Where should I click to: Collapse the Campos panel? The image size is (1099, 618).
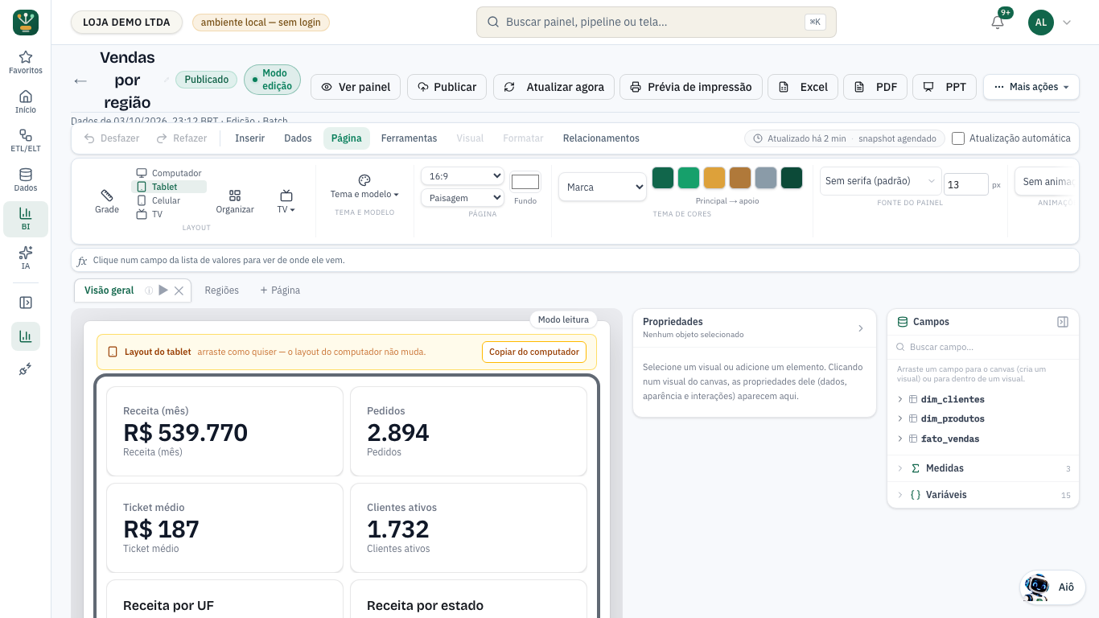[x=1063, y=322]
